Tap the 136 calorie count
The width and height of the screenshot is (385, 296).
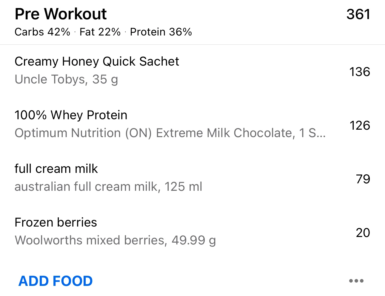click(360, 72)
